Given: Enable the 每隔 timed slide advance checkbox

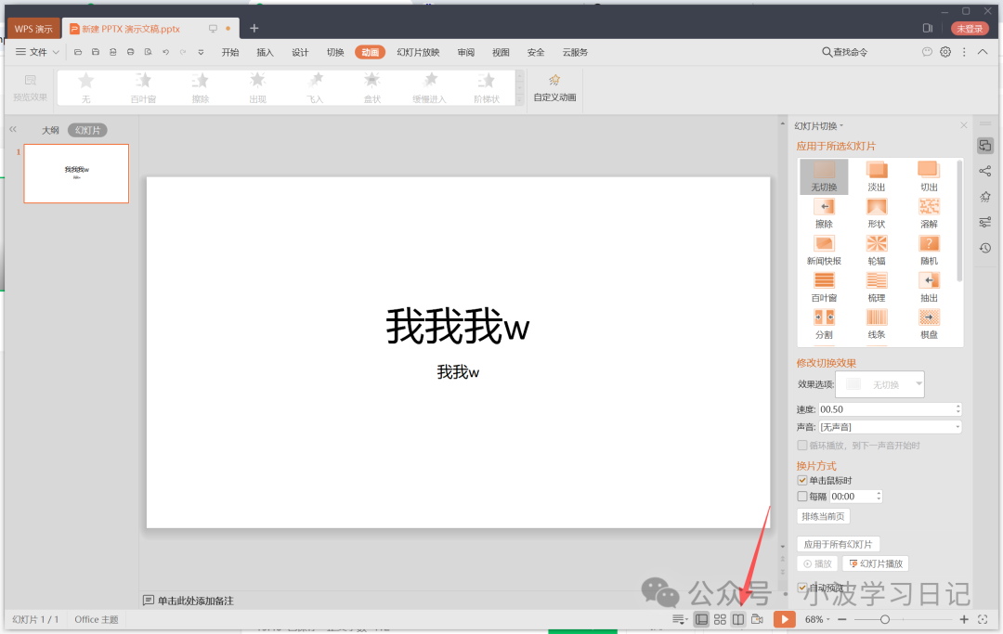Looking at the screenshot, I should tap(801, 496).
